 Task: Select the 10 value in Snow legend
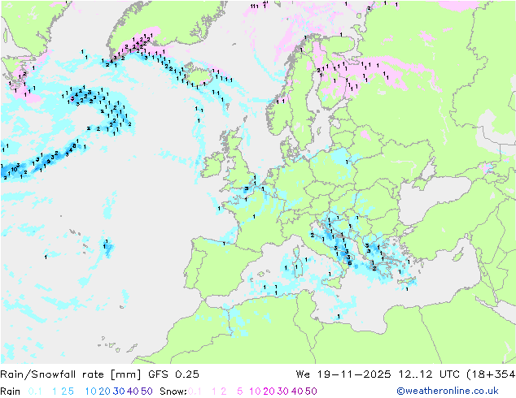point(255,392)
